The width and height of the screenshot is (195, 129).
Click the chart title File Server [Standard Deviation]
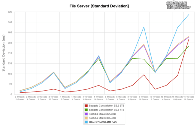click(99, 6)
